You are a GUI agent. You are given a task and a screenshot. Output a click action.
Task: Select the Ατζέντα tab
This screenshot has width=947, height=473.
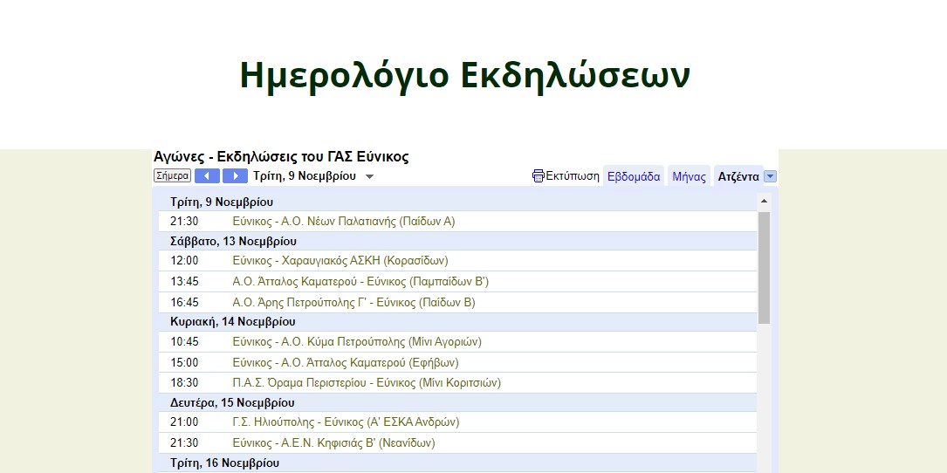pos(738,176)
